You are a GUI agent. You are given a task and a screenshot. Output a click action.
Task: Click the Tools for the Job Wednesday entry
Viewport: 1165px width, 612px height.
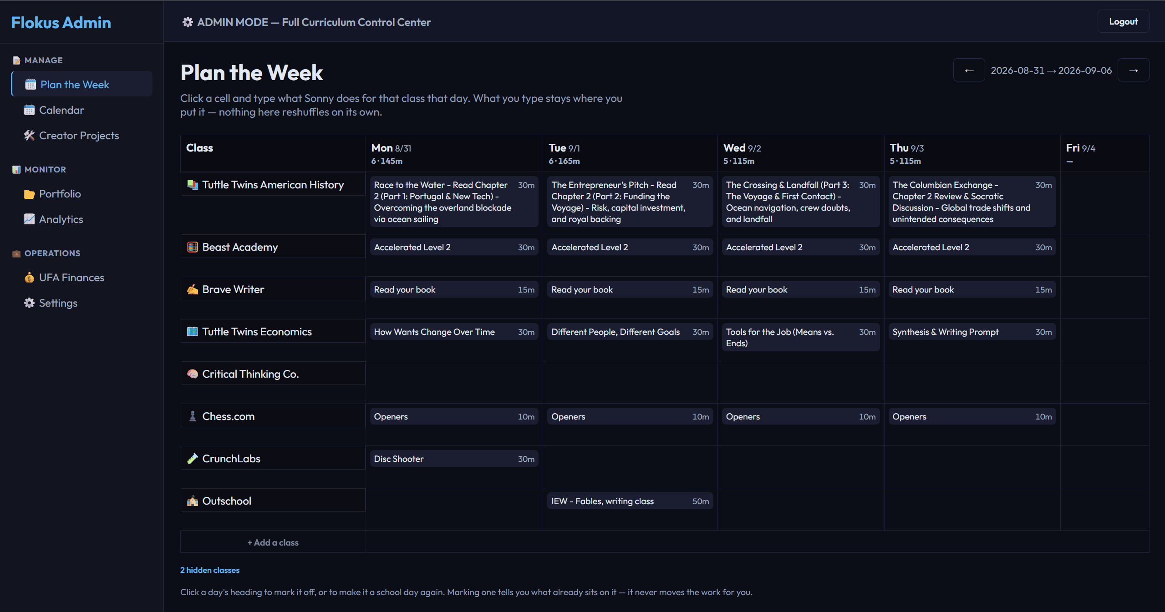click(800, 337)
